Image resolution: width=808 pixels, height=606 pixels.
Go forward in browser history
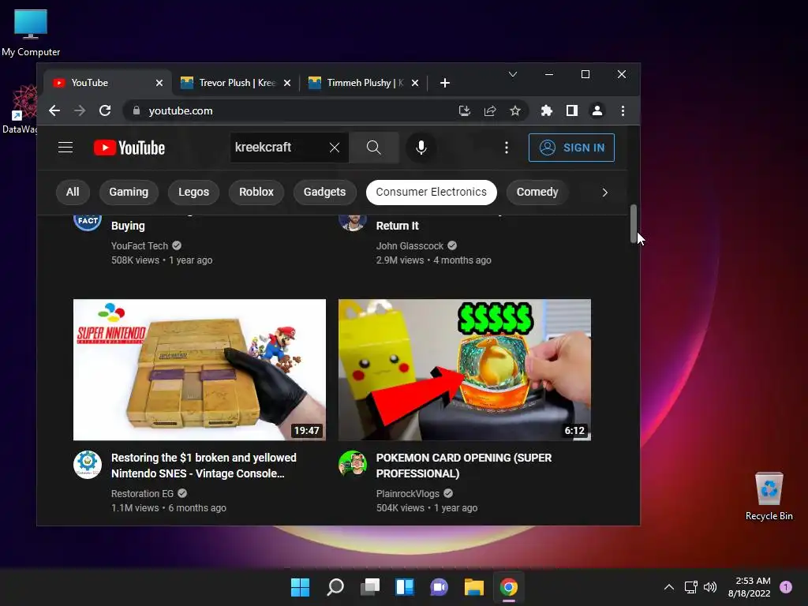point(80,110)
